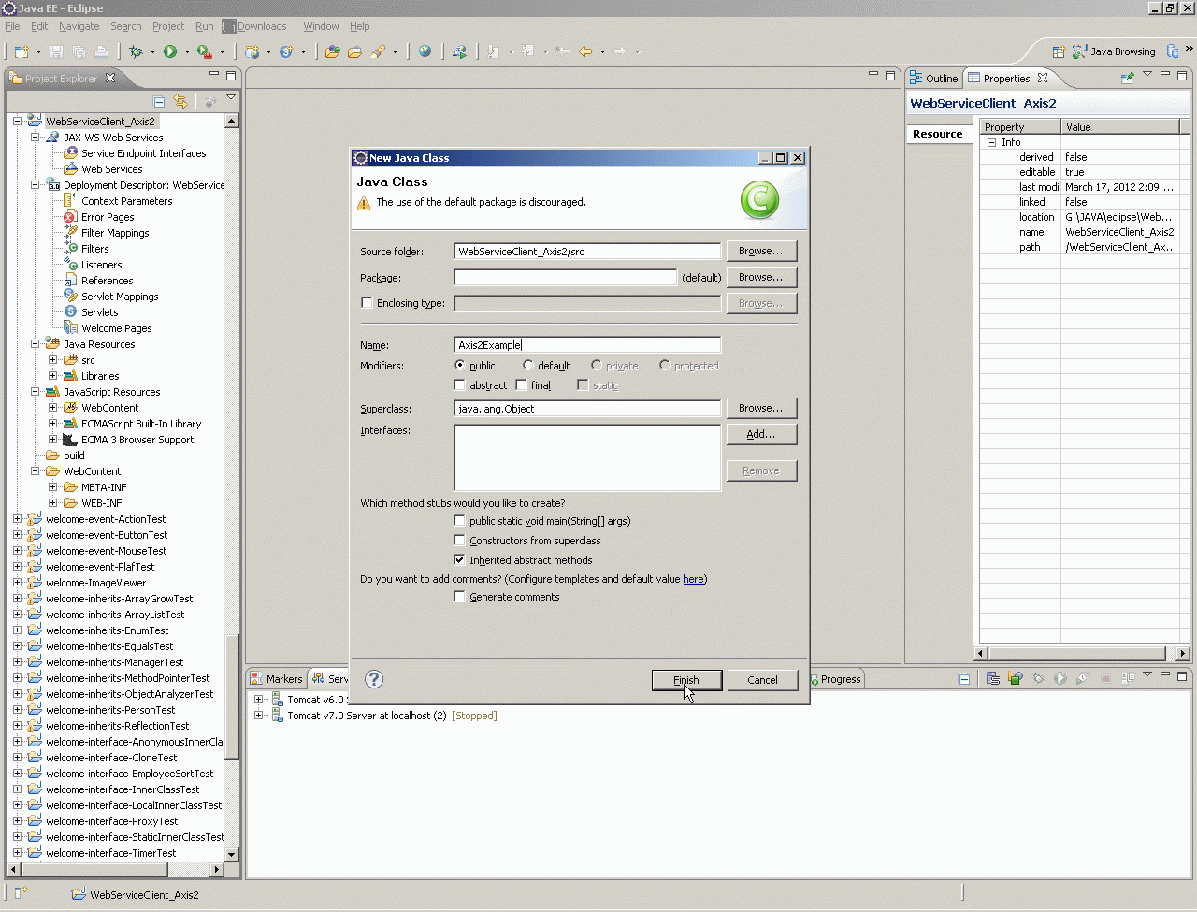
Task: Click Browse next to Superclass
Action: click(x=761, y=408)
